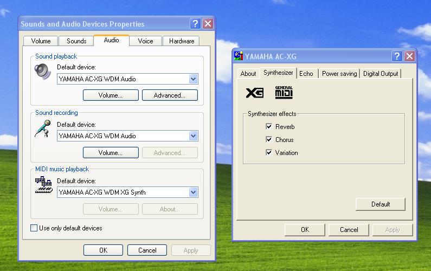Click the General MIDI logo icon
The width and height of the screenshot is (431, 271).
pyautogui.click(x=284, y=92)
